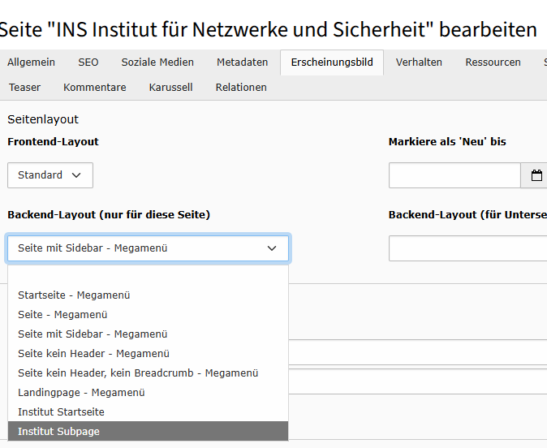Open the Verhalten tab
The width and height of the screenshot is (547, 448).
pyautogui.click(x=419, y=62)
